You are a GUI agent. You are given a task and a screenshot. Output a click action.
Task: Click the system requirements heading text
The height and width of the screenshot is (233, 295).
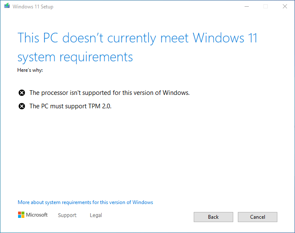click(75, 57)
